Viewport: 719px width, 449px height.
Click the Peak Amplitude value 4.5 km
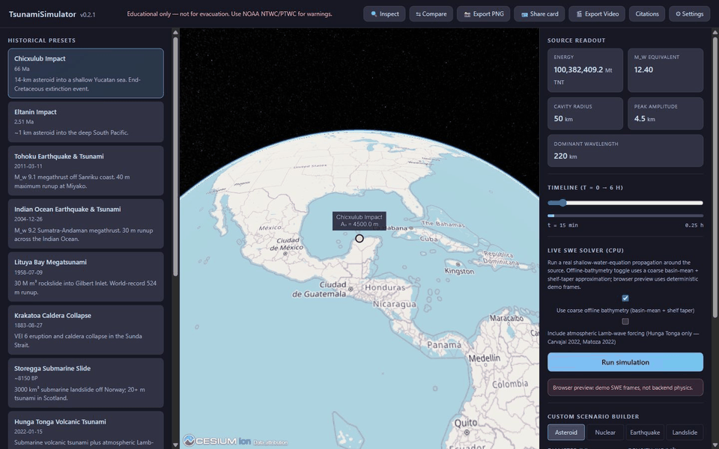644,119
